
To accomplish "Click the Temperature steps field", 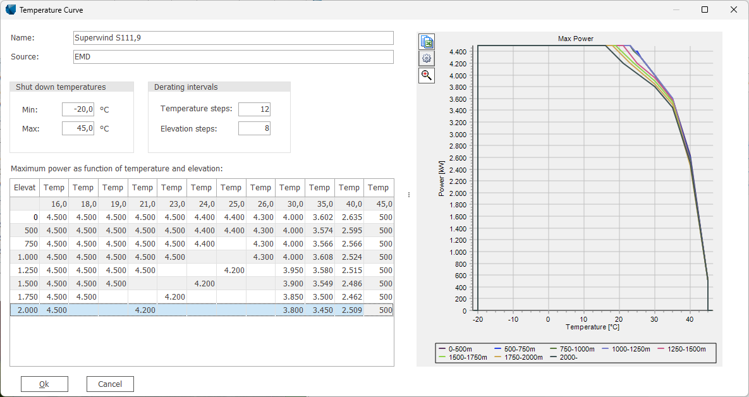I will pos(254,109).
